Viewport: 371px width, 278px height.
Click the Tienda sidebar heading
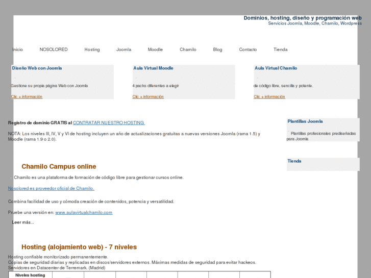point(294,161)
